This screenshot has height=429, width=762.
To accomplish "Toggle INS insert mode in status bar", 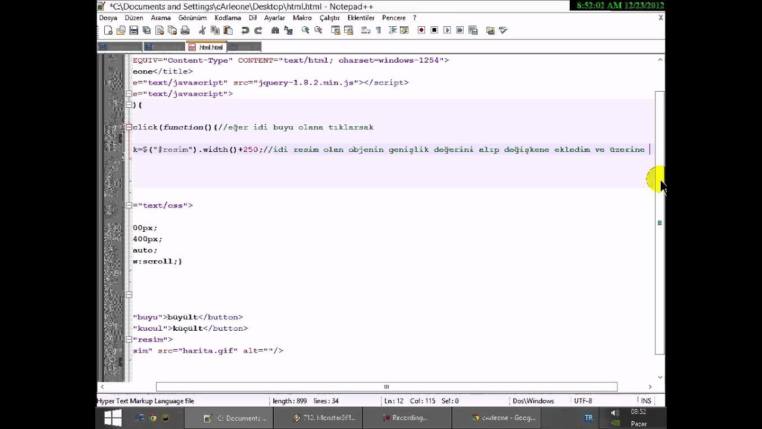I will (646, 401).
